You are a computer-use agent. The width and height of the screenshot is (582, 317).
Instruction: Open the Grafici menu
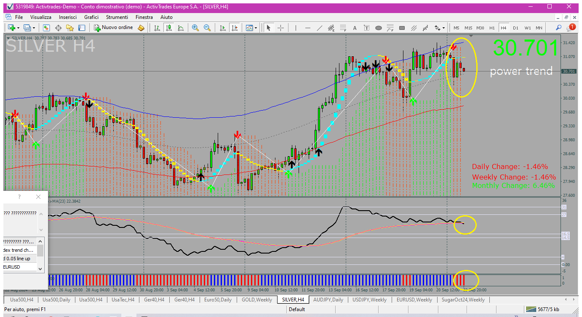pyautogui.click(x=91, y=17)
